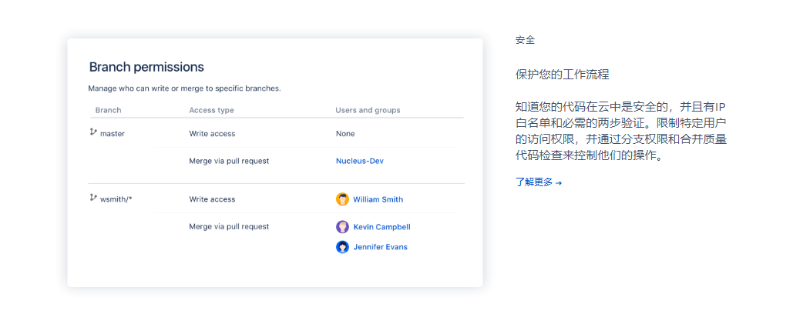Click the 安全 section label
Image resolution: width=793 pixels, height=317 pixels.
point(525,40)
